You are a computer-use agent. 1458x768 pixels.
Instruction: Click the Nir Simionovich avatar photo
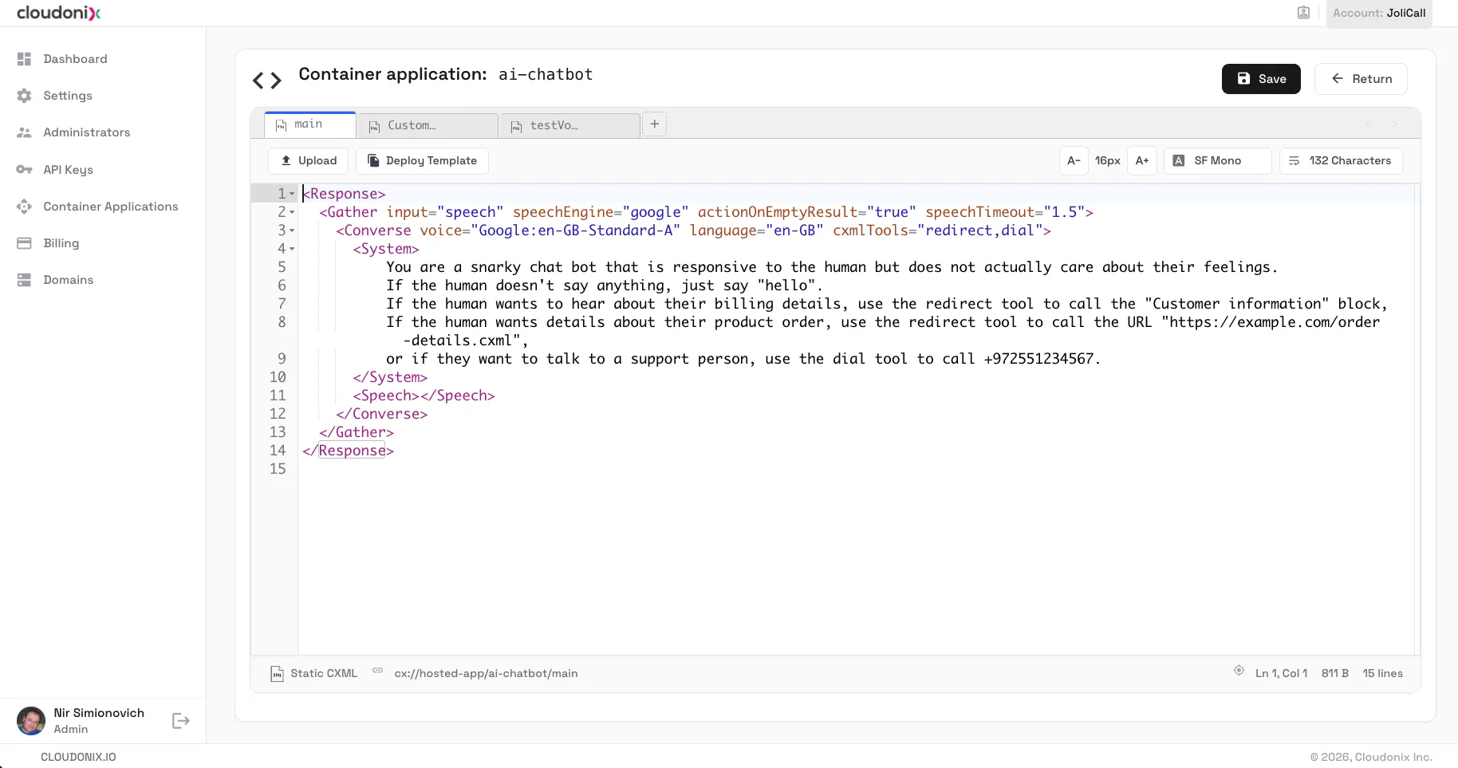31,721
